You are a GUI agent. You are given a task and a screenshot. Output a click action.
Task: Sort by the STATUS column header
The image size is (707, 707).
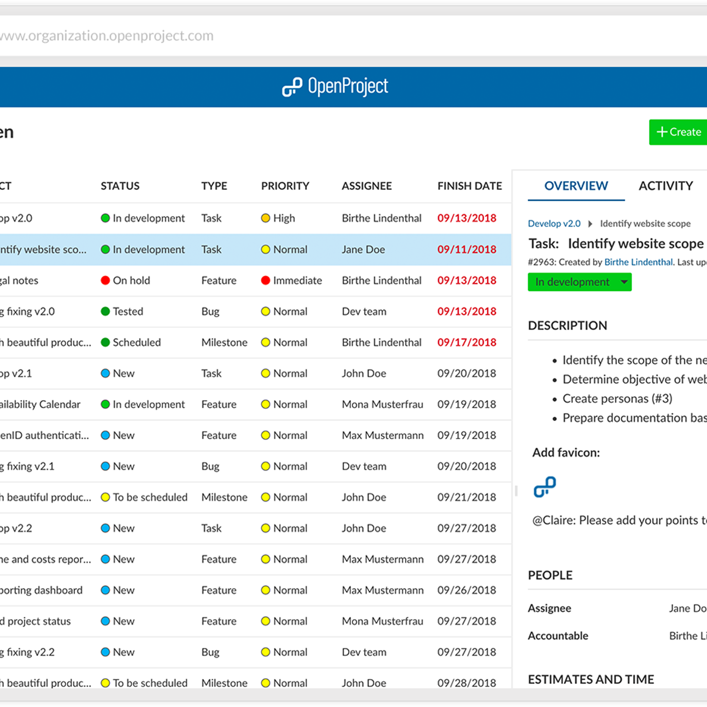[x=120, y=186]
